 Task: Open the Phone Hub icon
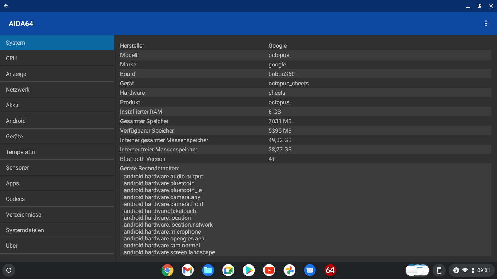pos(439,270)
